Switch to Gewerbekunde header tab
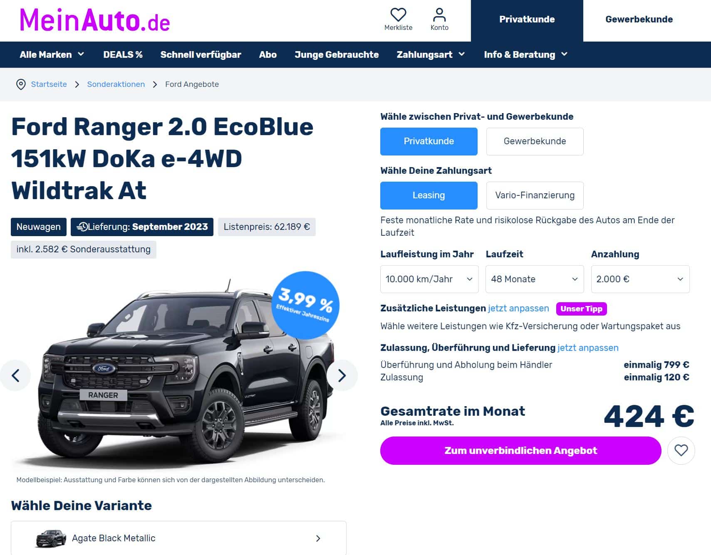 coord(639,20)
